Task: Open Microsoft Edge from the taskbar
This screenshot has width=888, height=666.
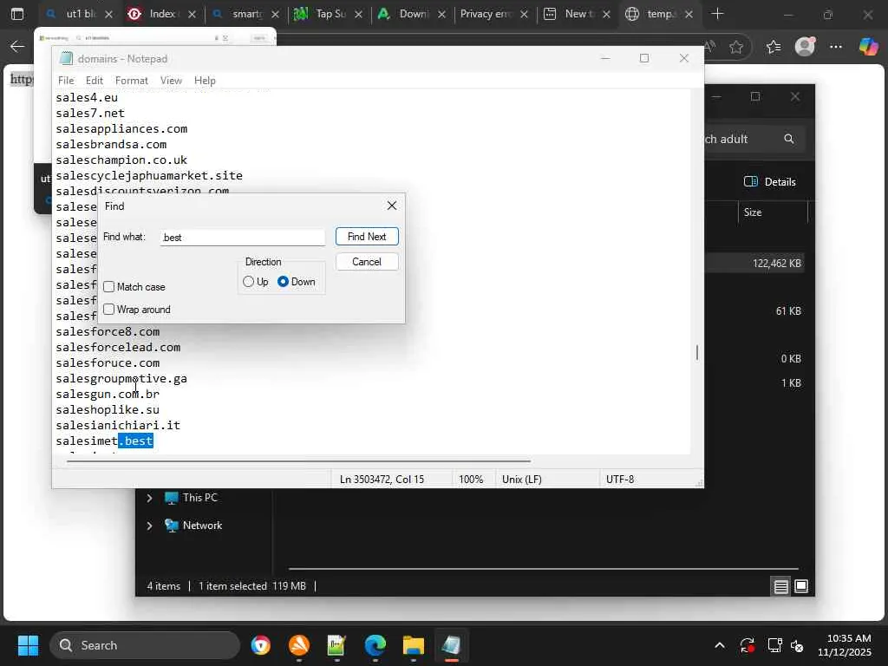Action: click(375, 645)
